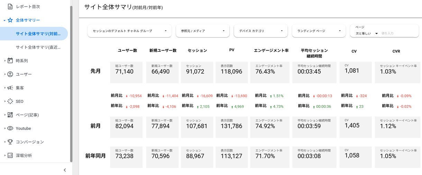Click the megaphone icon for 集客
422x175 pixels.
(10, 88)
